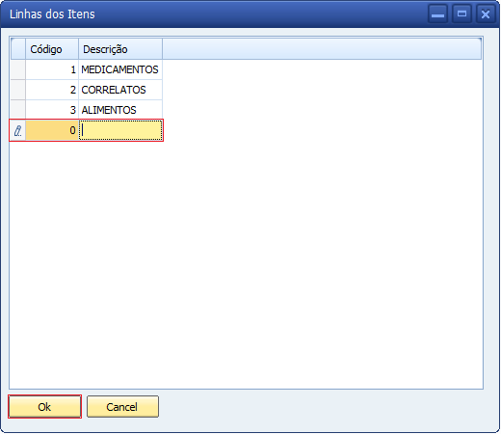Select the row header for MEDICAMENTOS

click(x=18, y=69)
